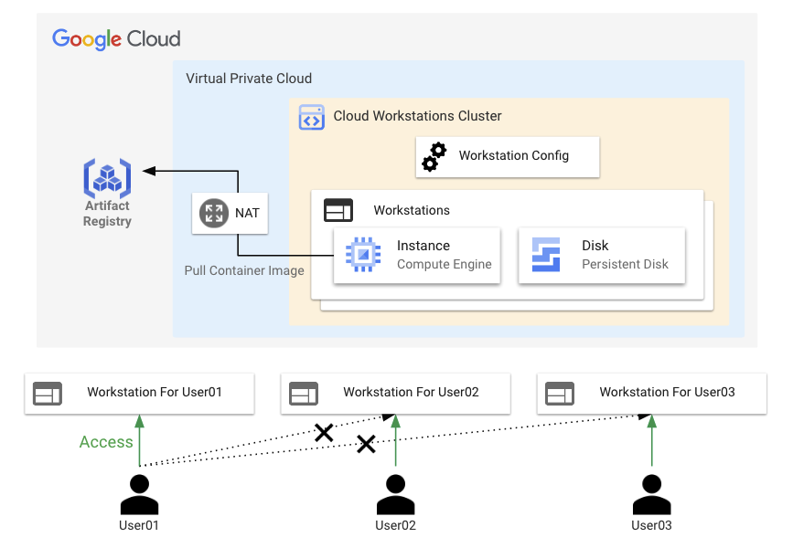Click the Workstation For User03 label
793x548 pixels.
pyautogui.click(x=668, y=392)
